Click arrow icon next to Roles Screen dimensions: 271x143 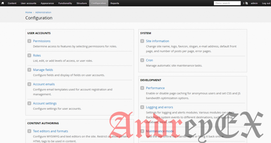coord(29,55)
